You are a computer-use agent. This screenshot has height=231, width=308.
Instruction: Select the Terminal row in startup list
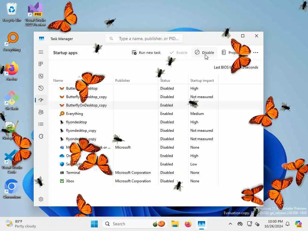(x=156, y=172)
